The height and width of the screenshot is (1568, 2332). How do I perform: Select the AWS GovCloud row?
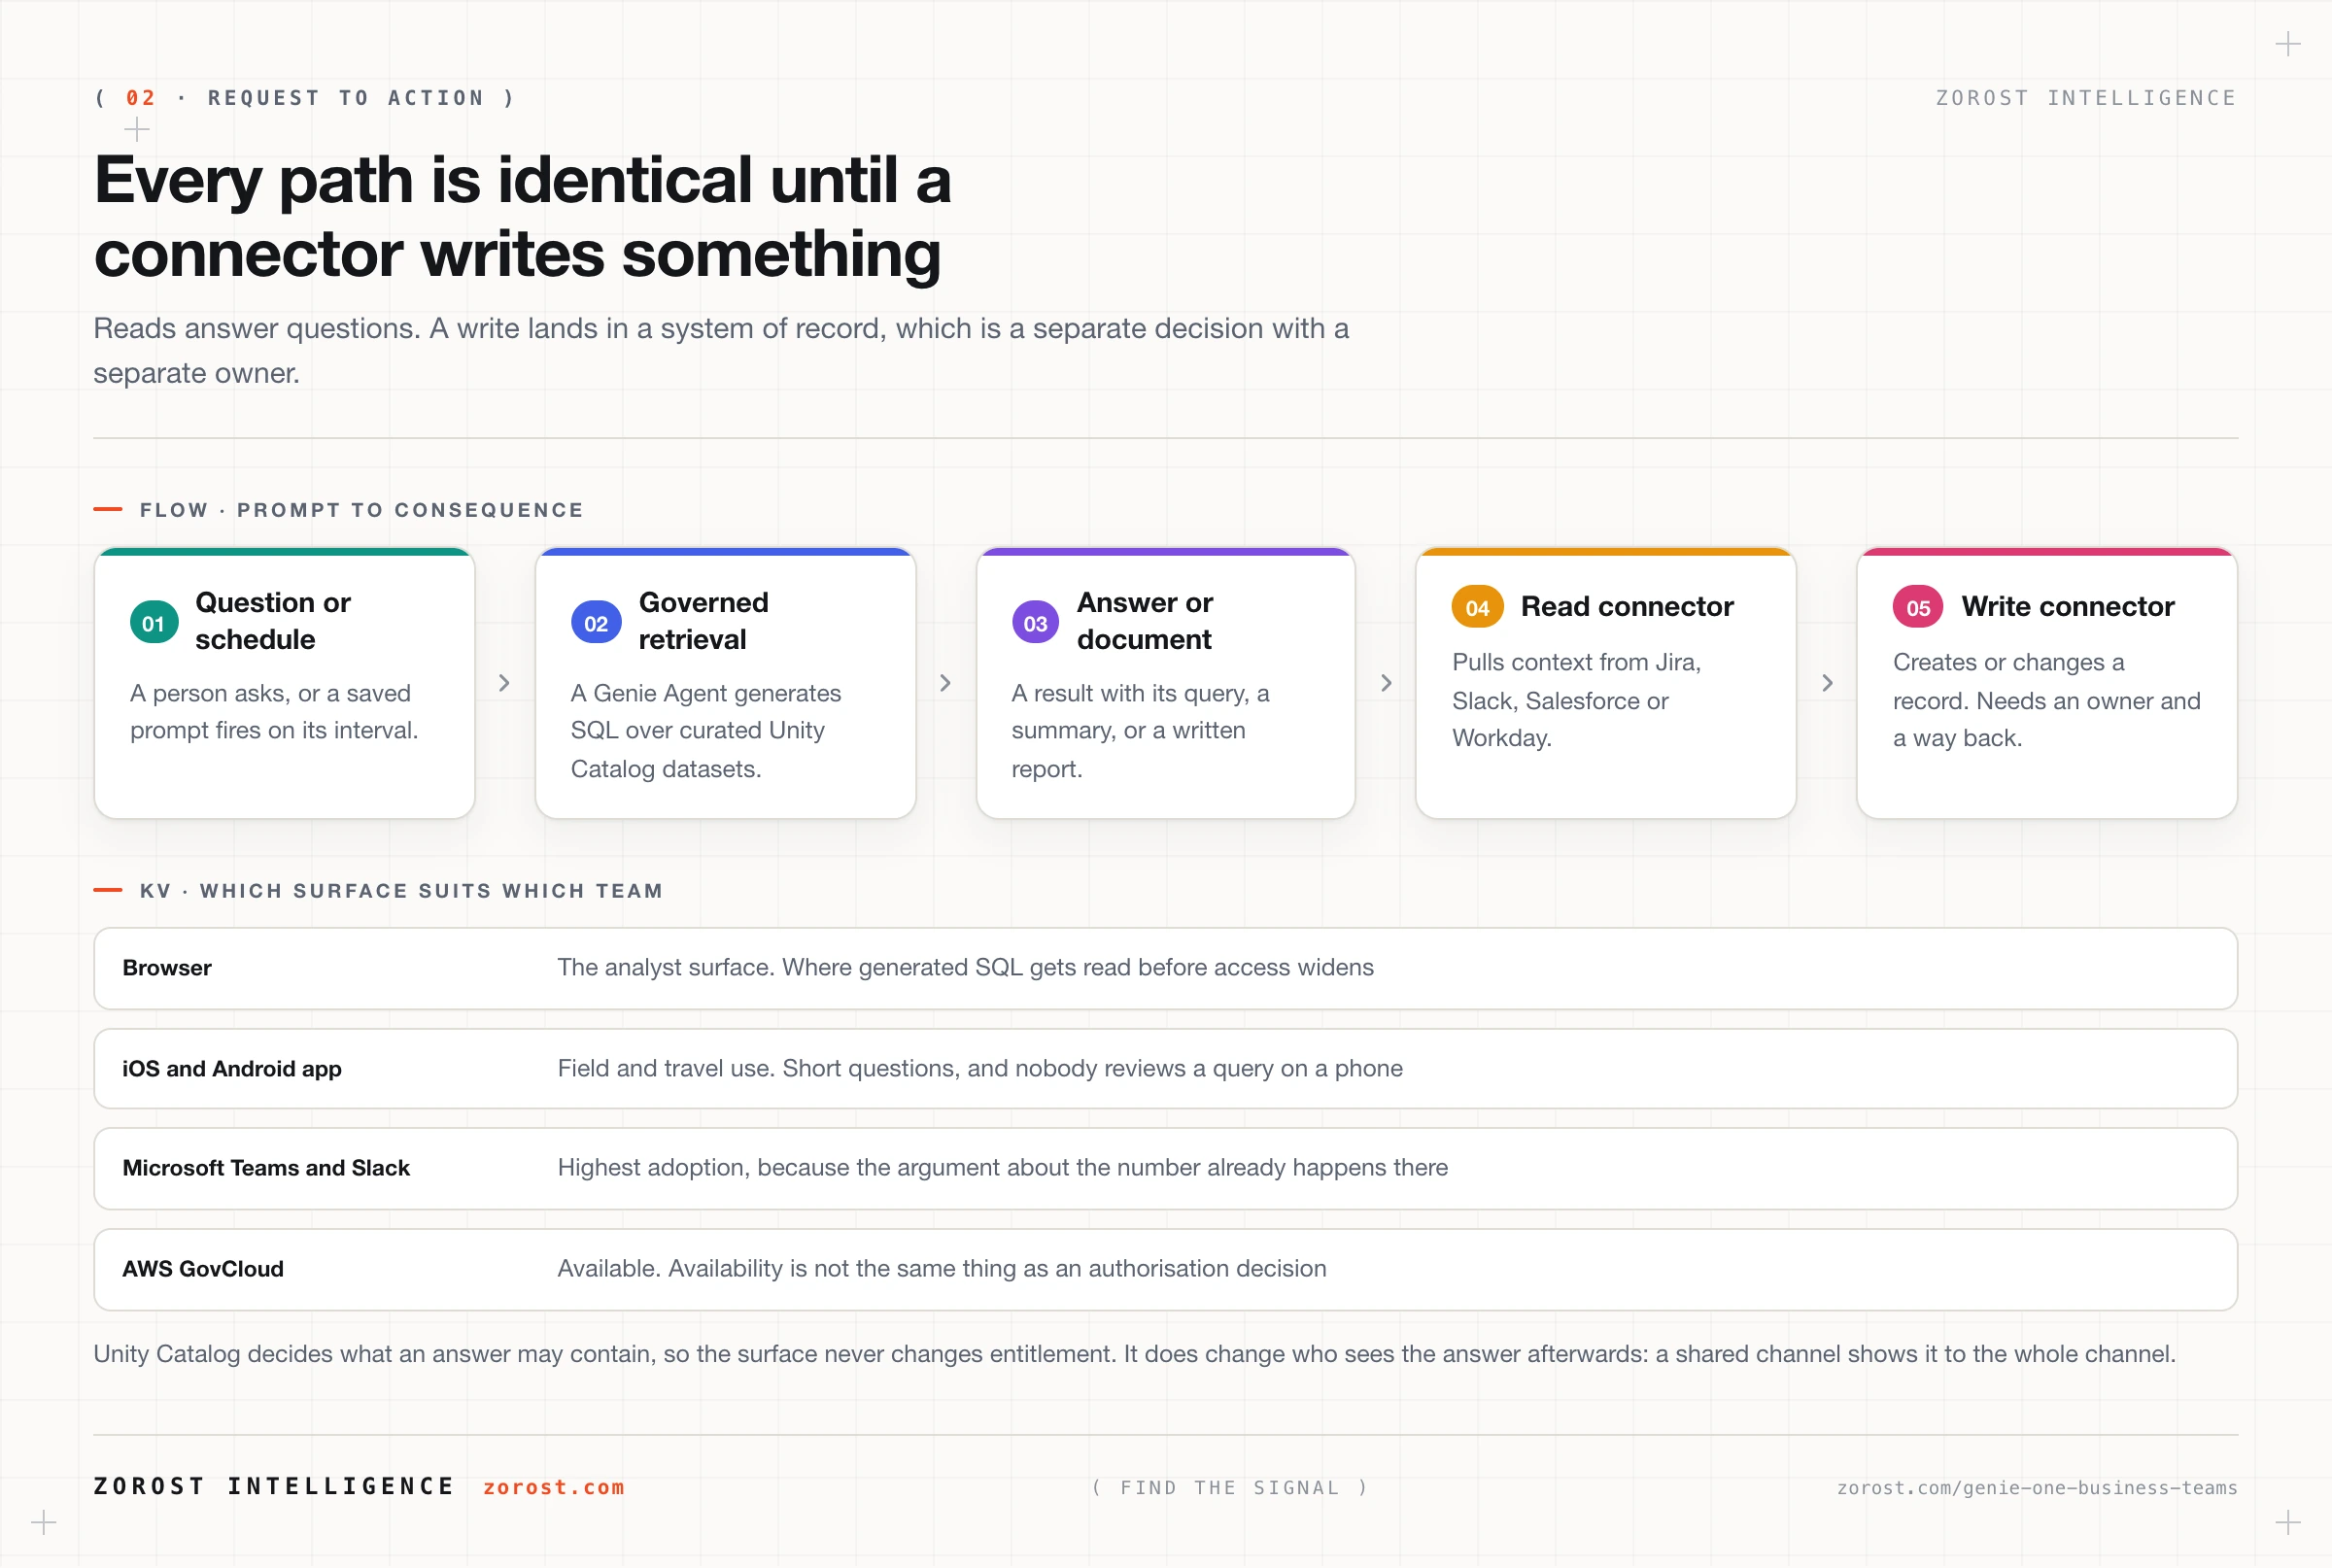point(1165,1269)
